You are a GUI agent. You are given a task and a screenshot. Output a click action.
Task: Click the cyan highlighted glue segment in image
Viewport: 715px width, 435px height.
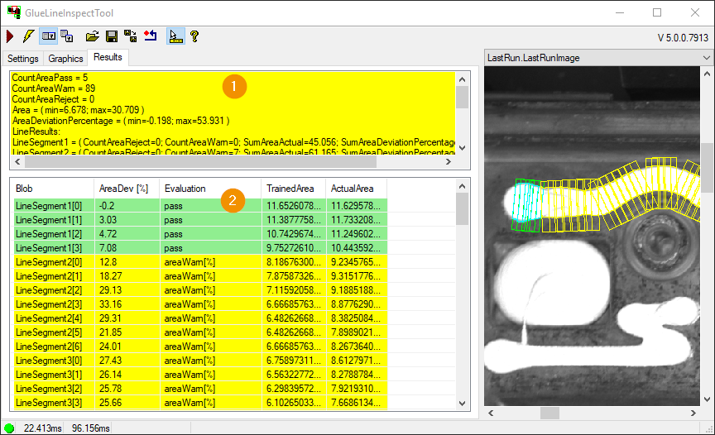526,201
